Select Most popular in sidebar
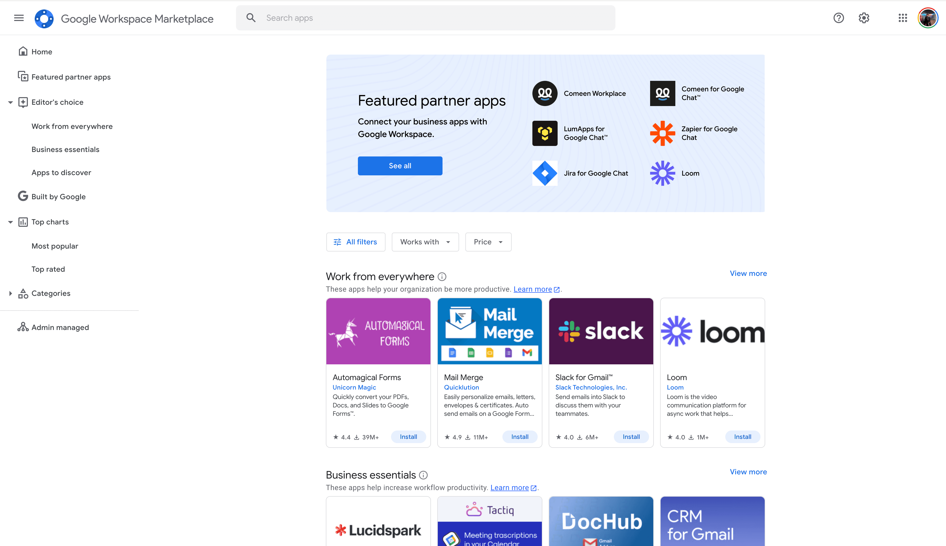Image resolution: width=946 pixels, height=546 pixels. coord(55,246)
